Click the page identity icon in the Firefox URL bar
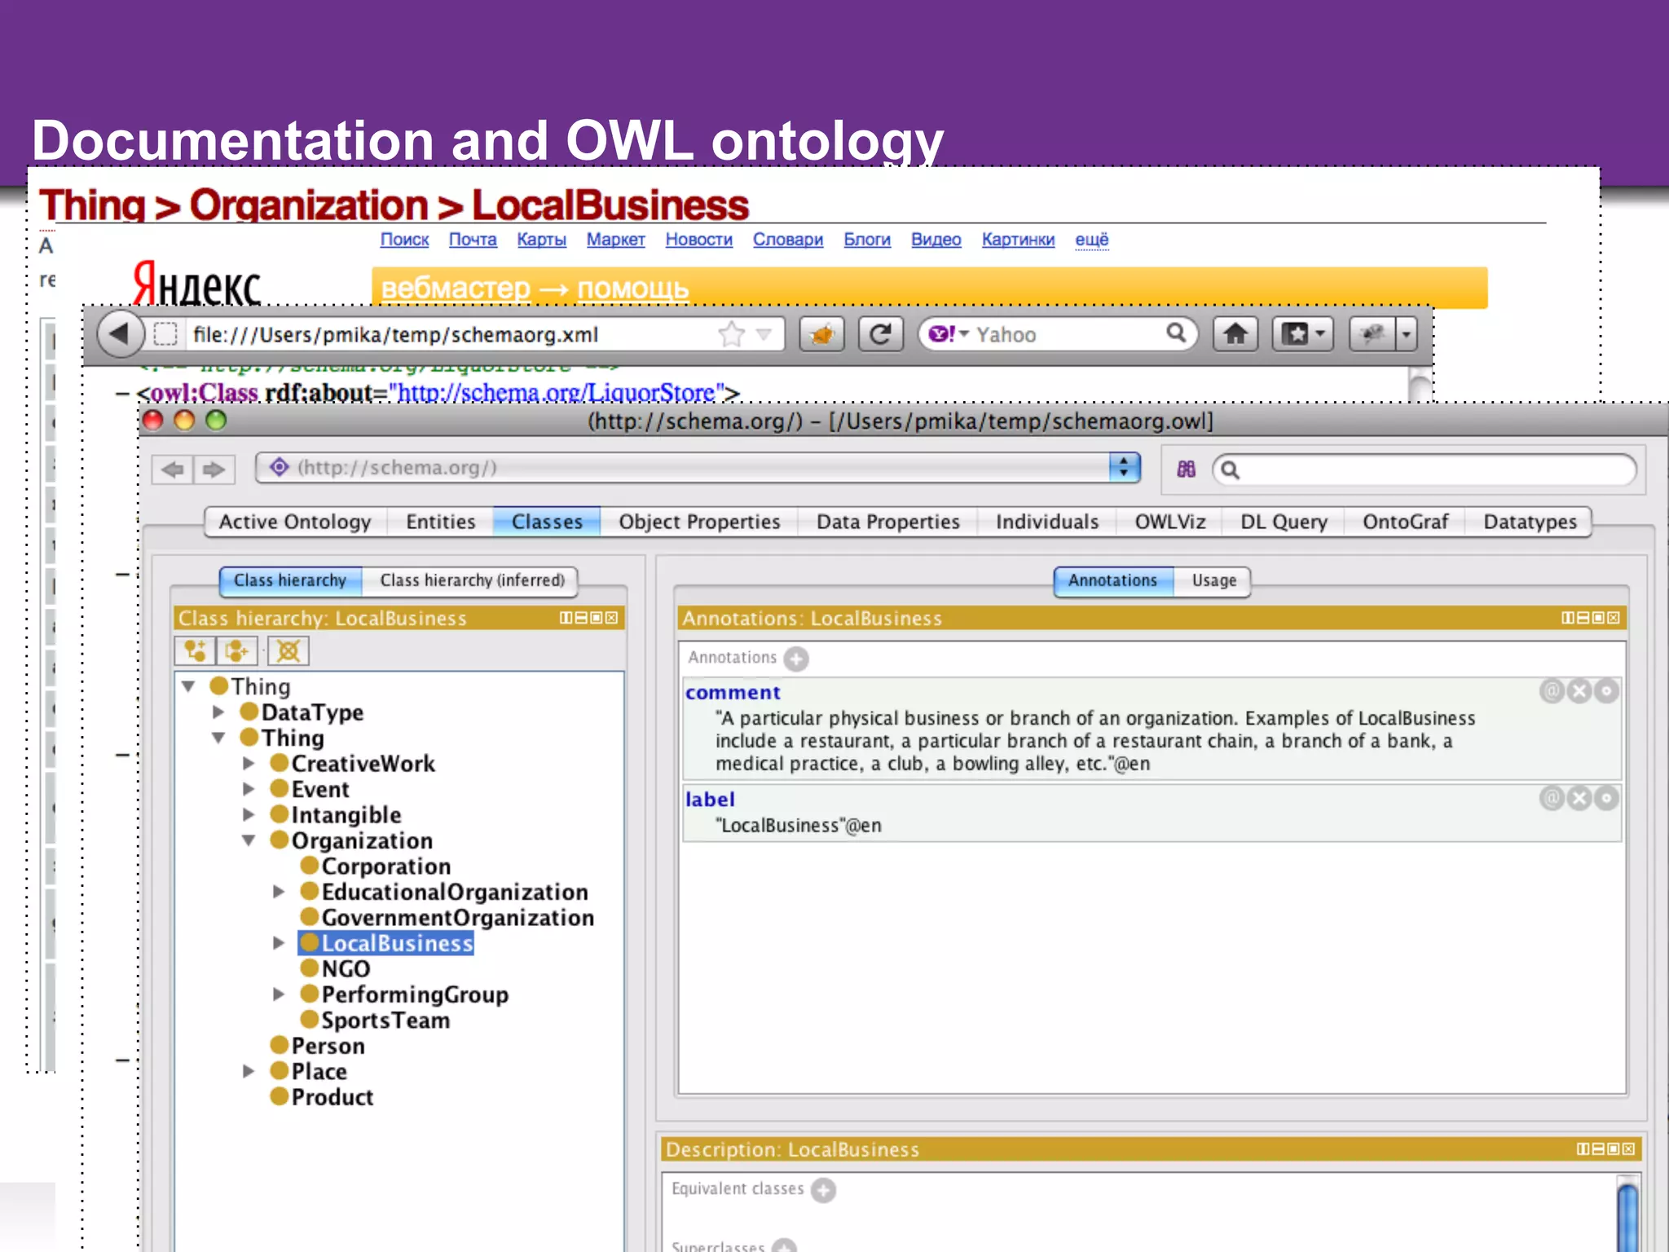The image size is (1669, 1252). tap(165, 334)
